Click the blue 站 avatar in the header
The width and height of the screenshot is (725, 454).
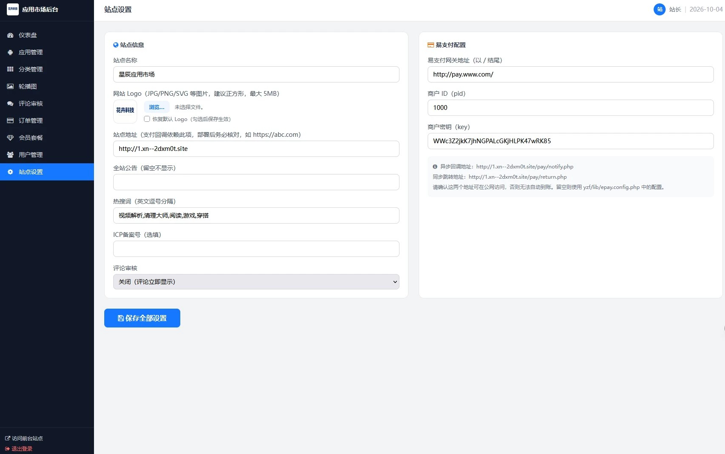tap(660, 9)
